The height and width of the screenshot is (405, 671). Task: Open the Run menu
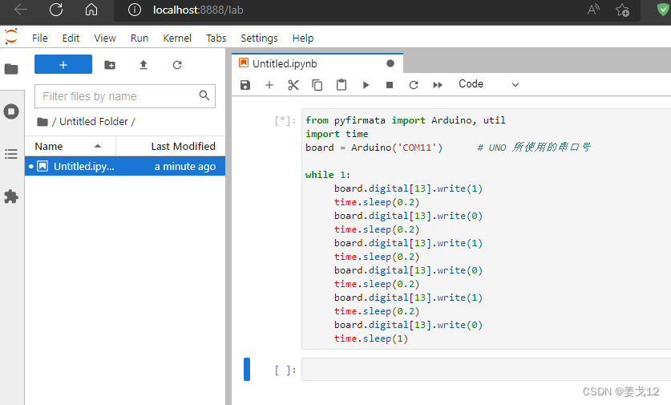pyautogui.click(x=139, y=38)
